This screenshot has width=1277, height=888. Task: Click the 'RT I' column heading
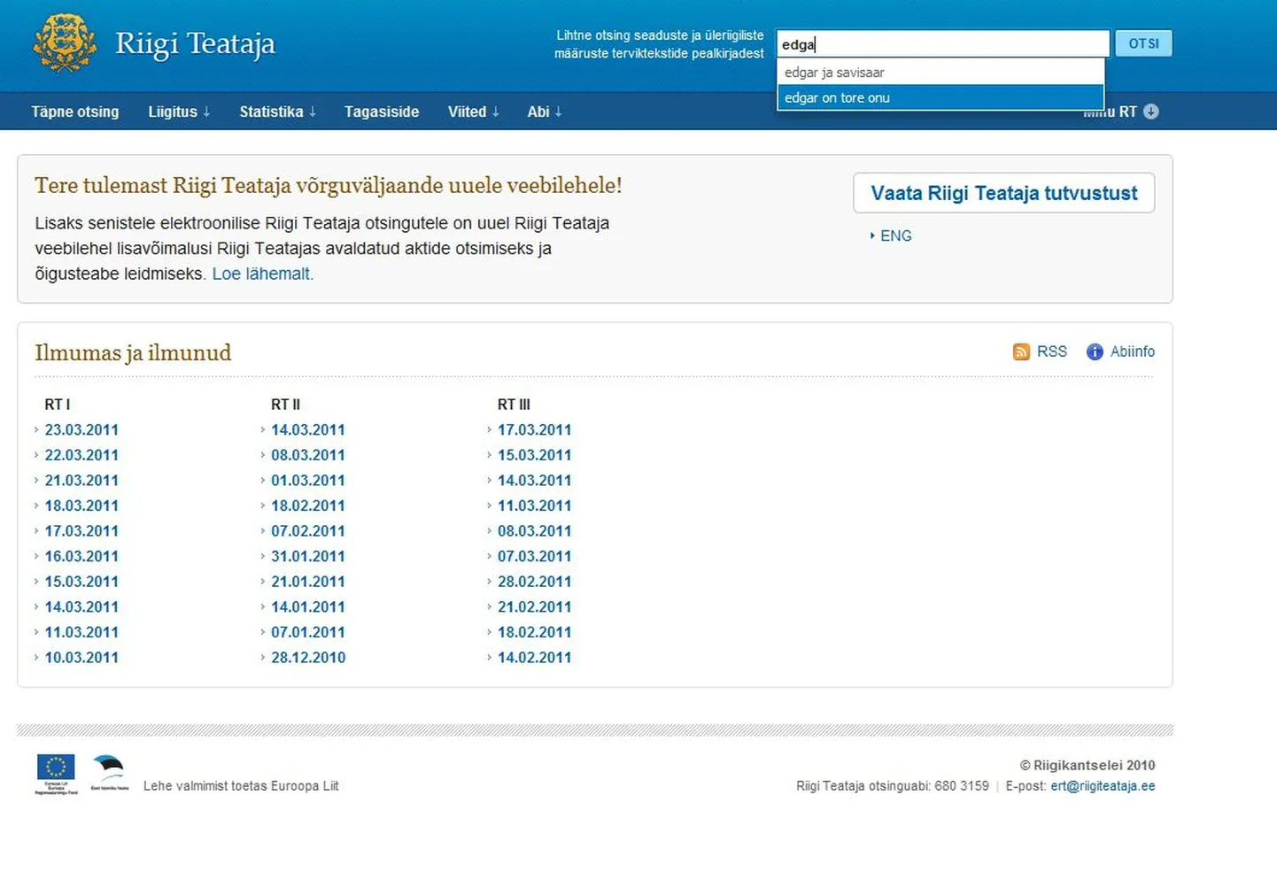coord(58,405)
